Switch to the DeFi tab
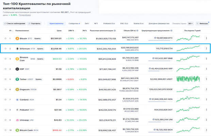Viewport: 211px width, 136px height. click(x=87, y=23)
